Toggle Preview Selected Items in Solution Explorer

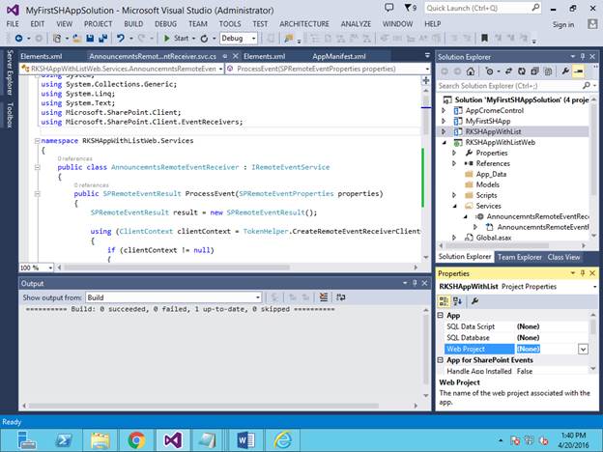(x=578, y=71)
